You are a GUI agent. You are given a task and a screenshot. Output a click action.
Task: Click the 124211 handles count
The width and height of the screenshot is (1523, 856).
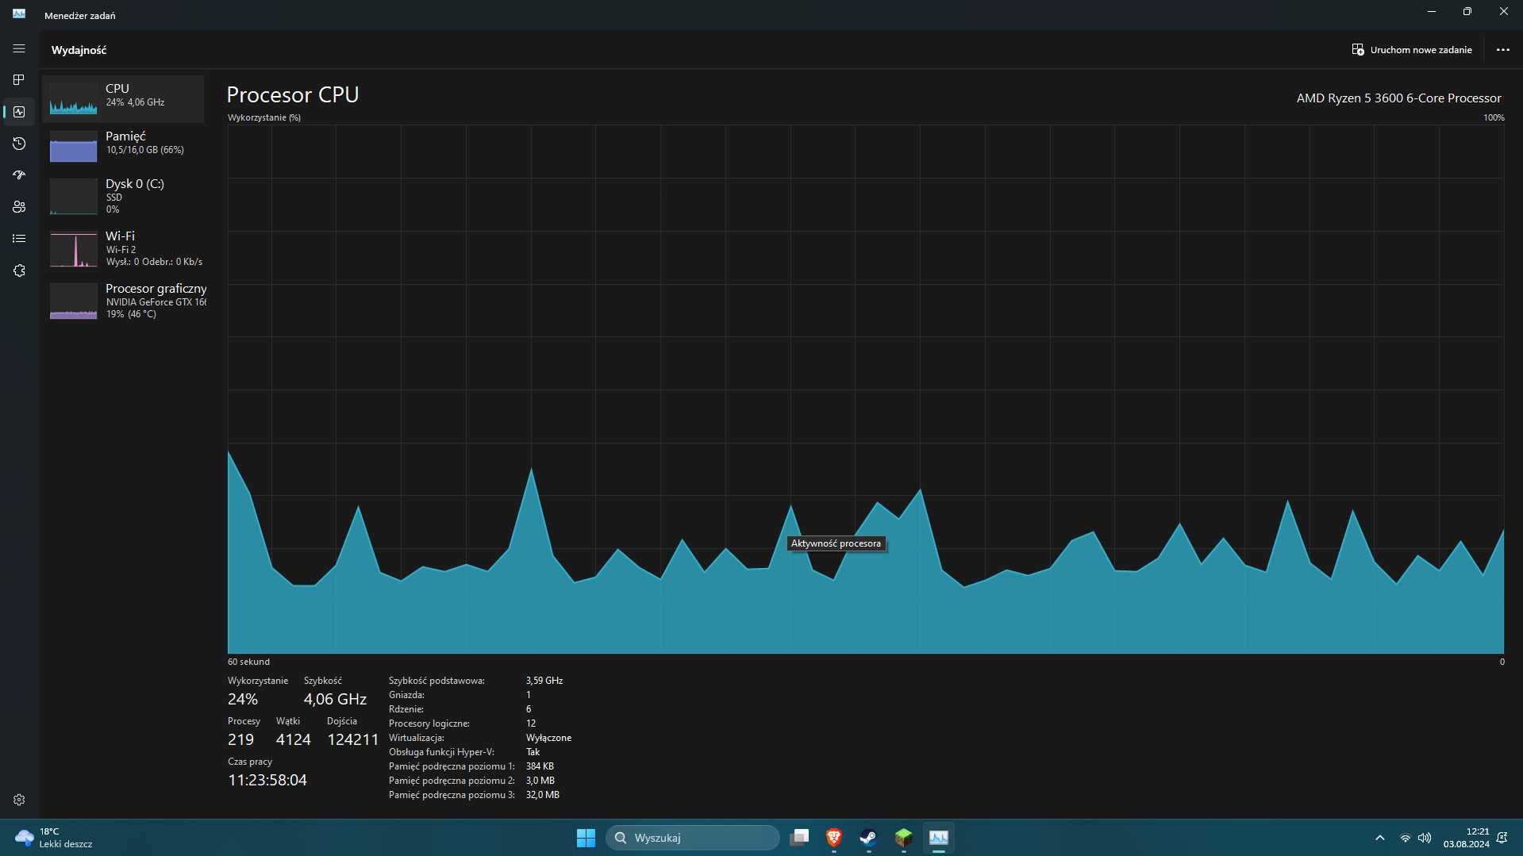pyautogui.click(x=352, y=739)
